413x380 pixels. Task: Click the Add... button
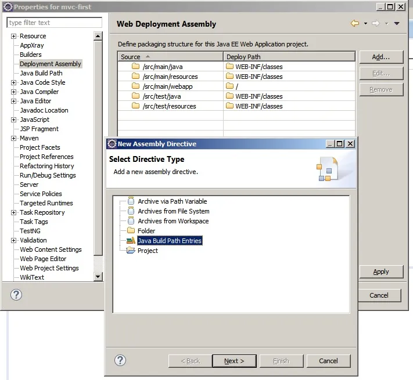click(381, 57)
